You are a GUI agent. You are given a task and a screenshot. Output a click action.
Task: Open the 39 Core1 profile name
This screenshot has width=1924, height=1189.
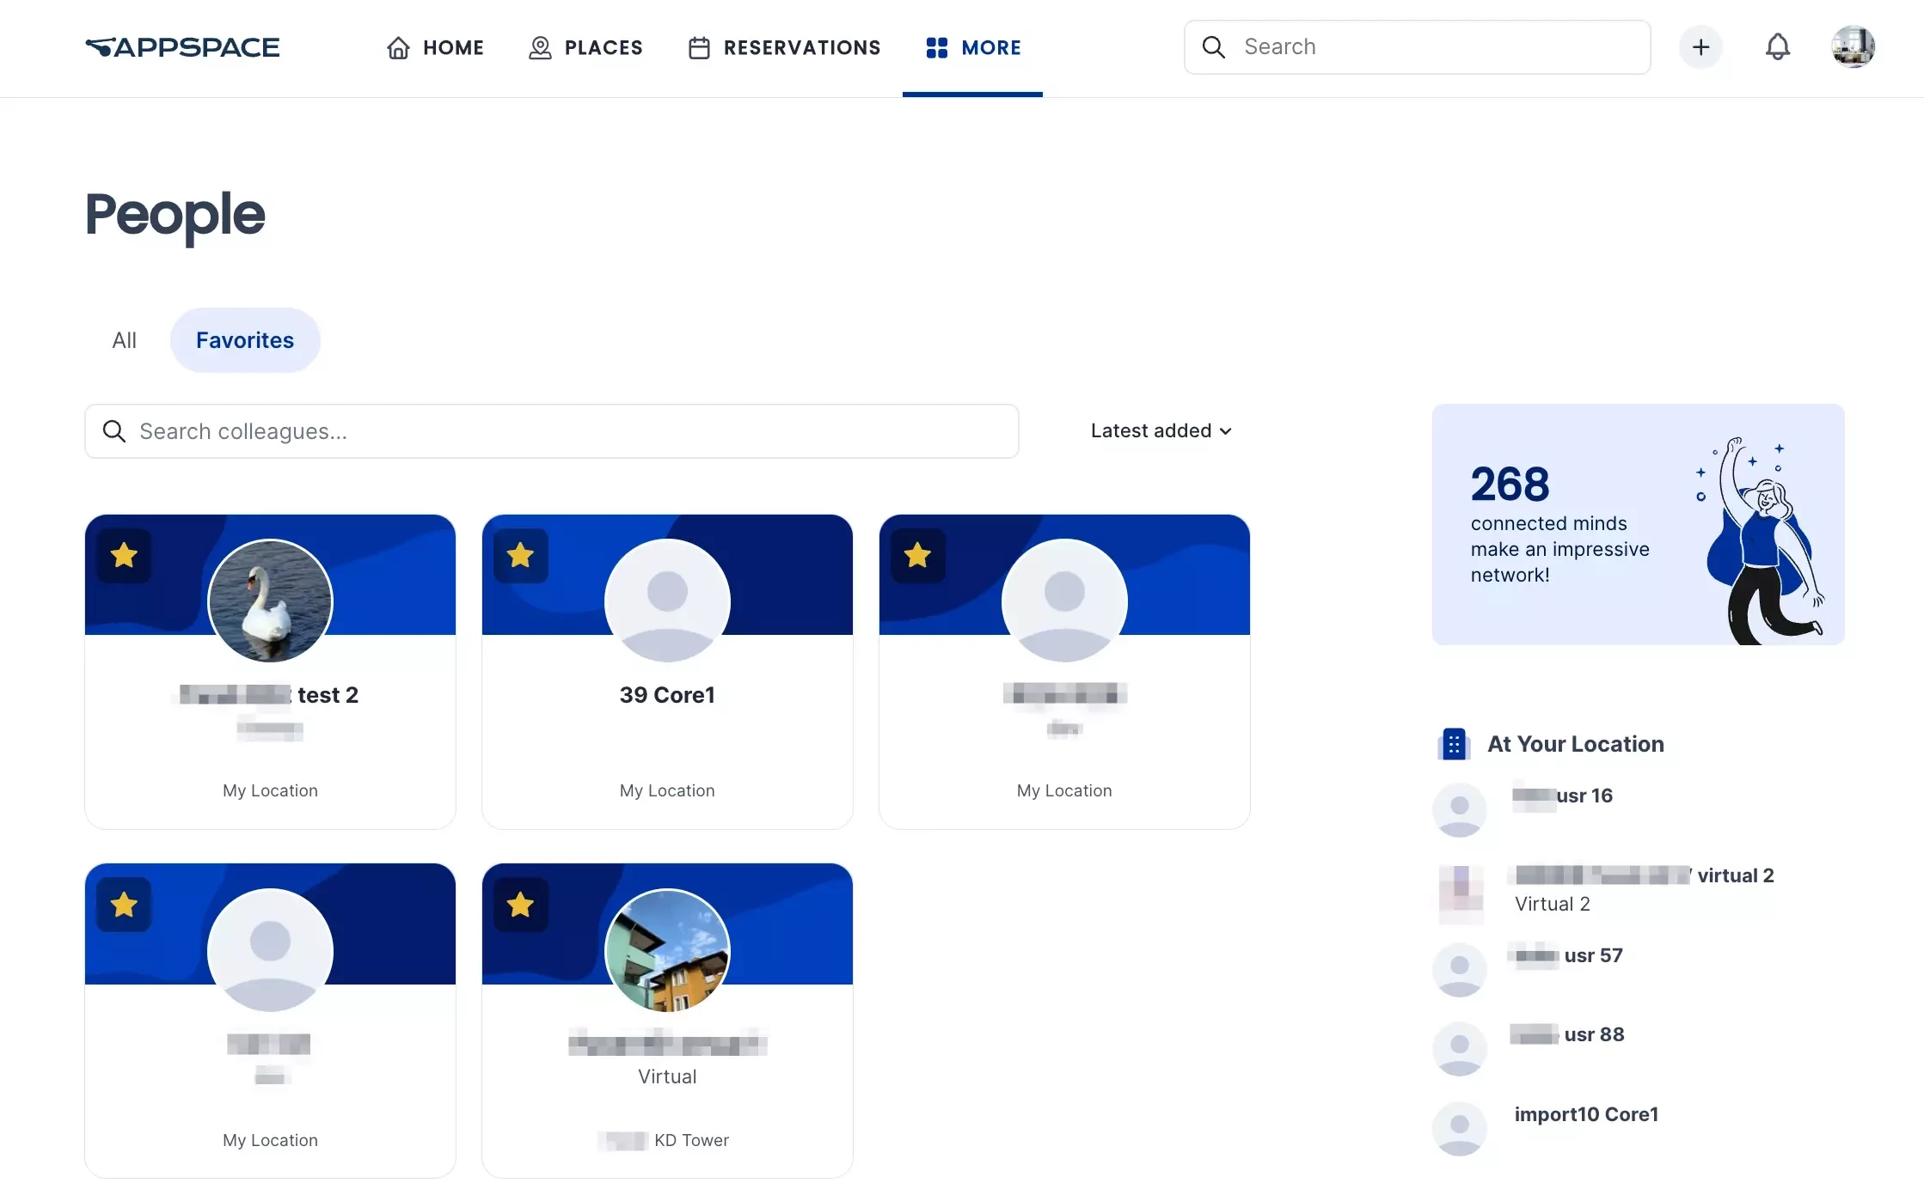667,695
